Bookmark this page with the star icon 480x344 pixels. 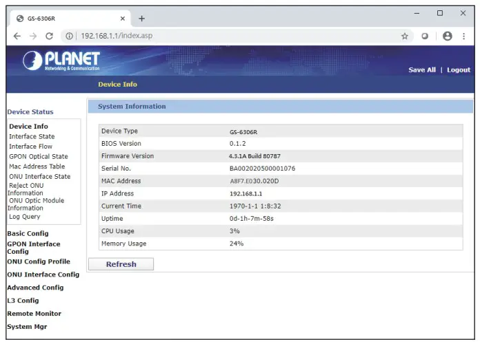(405, 36)
